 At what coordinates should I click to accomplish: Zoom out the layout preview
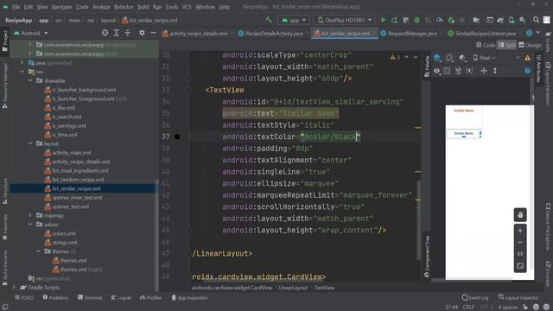520,243
